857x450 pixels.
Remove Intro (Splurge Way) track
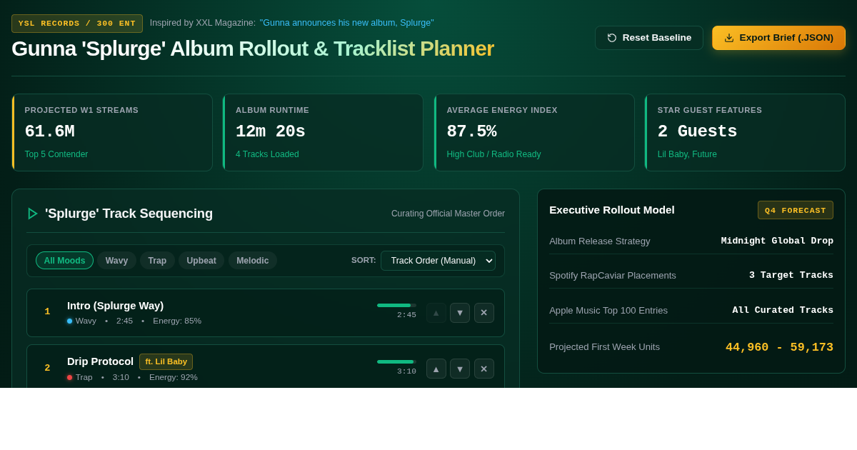(x=484, y=313)
